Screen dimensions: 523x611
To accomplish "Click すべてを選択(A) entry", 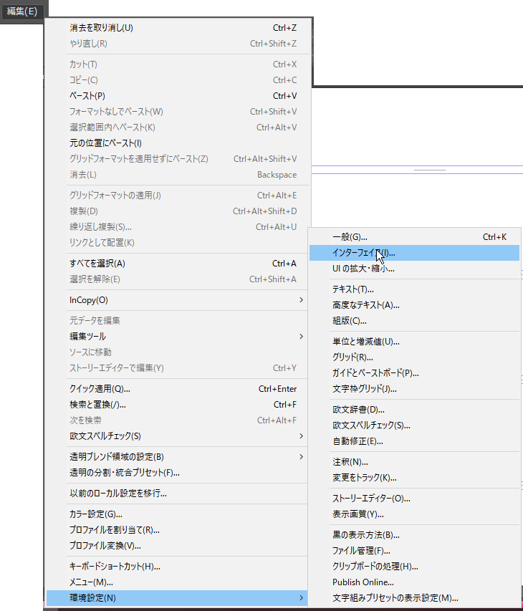I will tap(179, 264).
